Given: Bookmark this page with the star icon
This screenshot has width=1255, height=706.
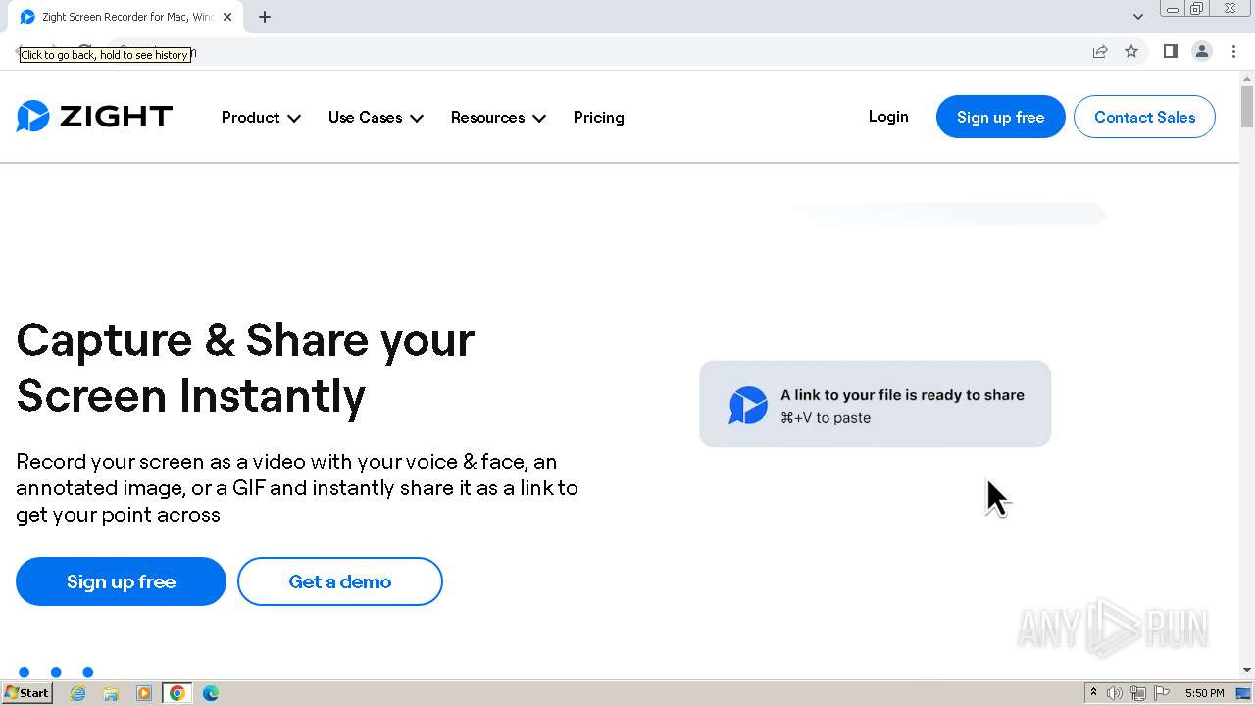Looking at the screenshot, I should pos(1131,52).
